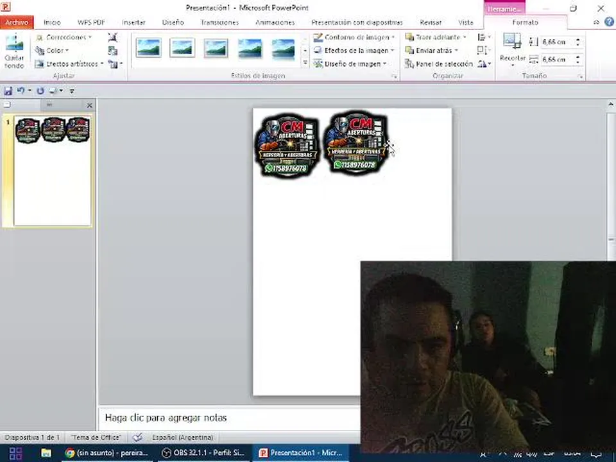This screenshot has height=462, width=616.
Task: Open the Estilos de imagen dialog launcher
Action: click(395, 76)
